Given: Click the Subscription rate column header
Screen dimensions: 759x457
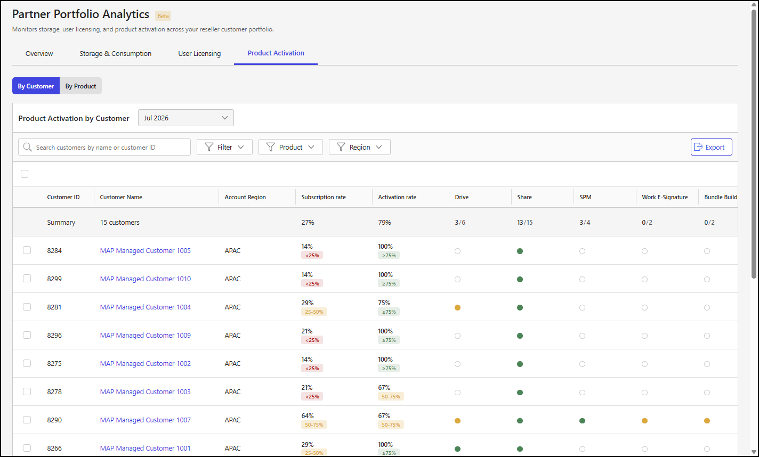Looking at the screenshot, I should pyautogui.click(x=324, y=197).
